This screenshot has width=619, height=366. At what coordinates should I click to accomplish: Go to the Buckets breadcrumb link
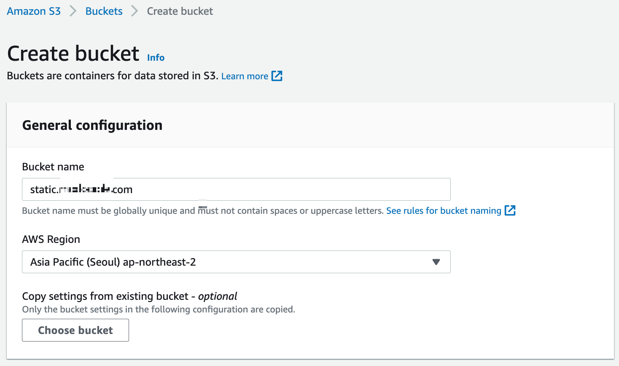(x=104, y=11)
